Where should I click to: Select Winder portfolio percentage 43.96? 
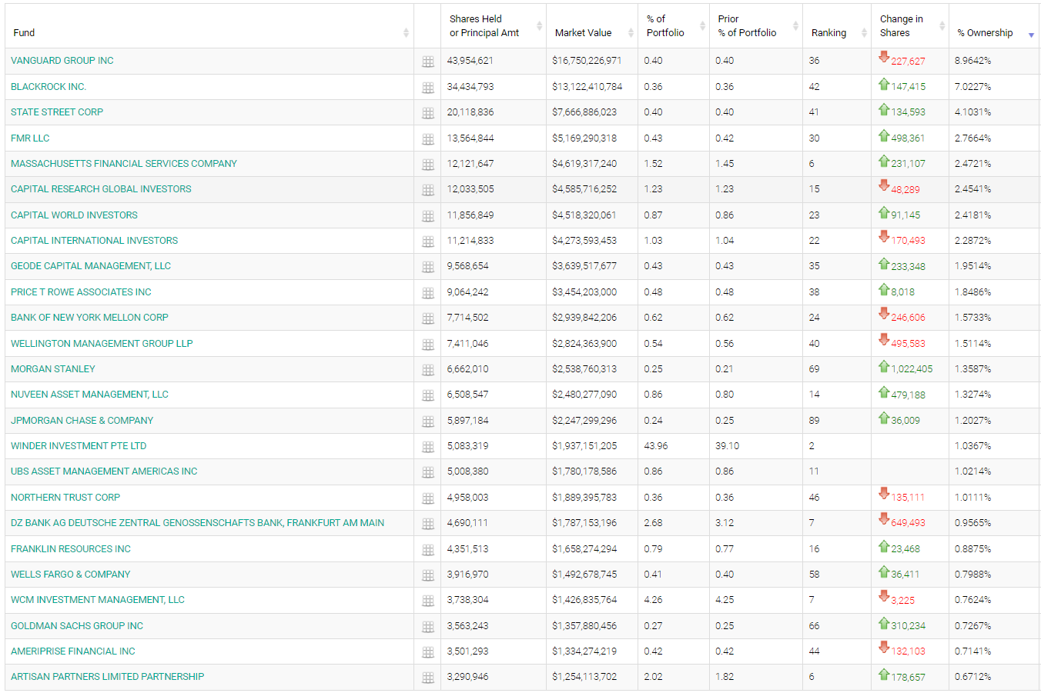(x=656, y=446)
